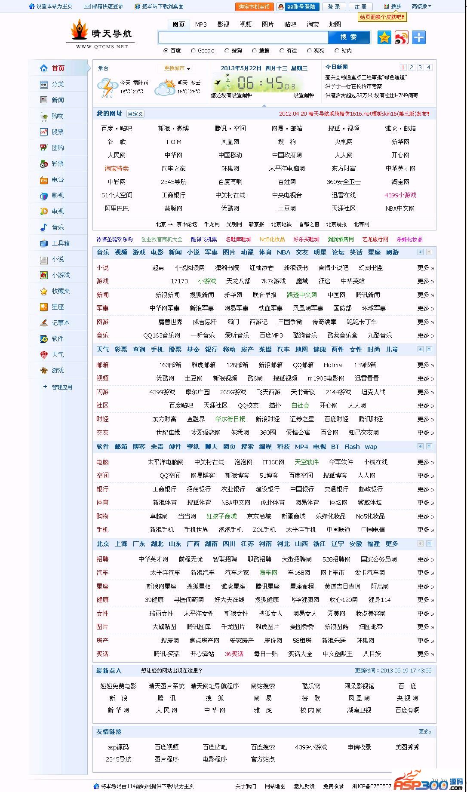Screen dimensions: 467x792
Task: Switch to the 地图 search tab
Action: (335, 25)
